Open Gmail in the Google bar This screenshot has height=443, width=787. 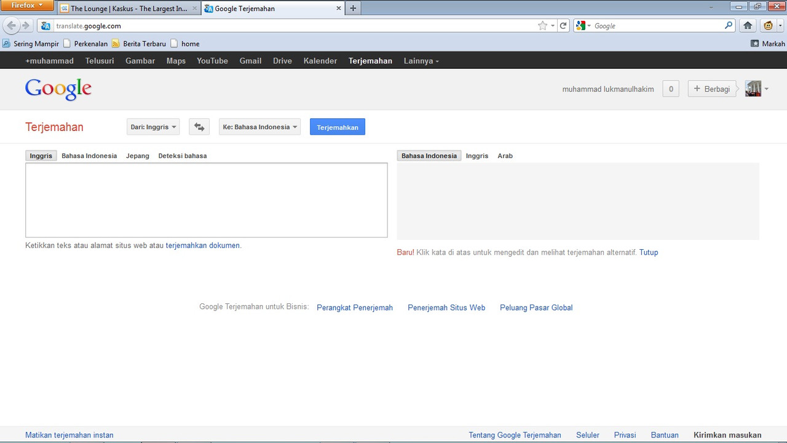click(x=250, y=61)
